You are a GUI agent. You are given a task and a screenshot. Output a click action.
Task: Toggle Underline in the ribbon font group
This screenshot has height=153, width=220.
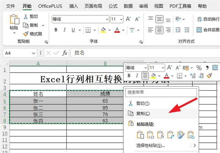(73, 30)
